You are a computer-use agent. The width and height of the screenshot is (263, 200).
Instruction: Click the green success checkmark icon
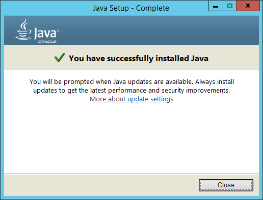pos(60,58)
